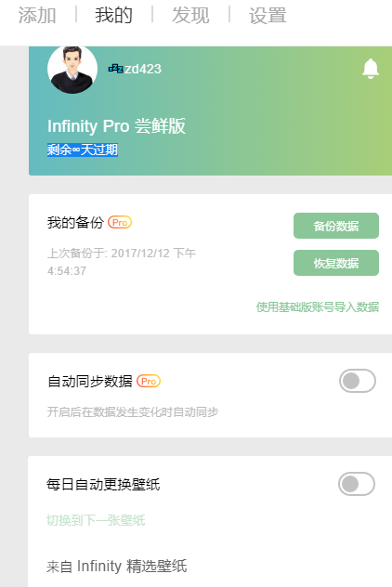Switch to the 添加 tab
The height and width of the screenshot is (587, 392).
click(x=37, y=16)
